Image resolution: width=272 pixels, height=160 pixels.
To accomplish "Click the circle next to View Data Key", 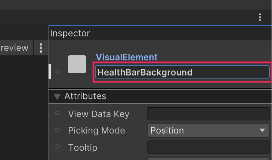I will coord(58,113).
